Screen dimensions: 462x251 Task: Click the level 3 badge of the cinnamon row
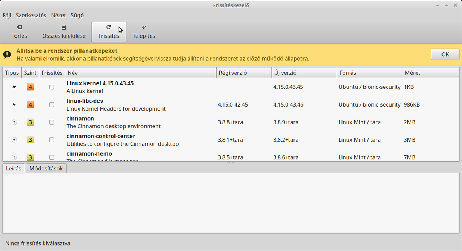click(30, 122)
